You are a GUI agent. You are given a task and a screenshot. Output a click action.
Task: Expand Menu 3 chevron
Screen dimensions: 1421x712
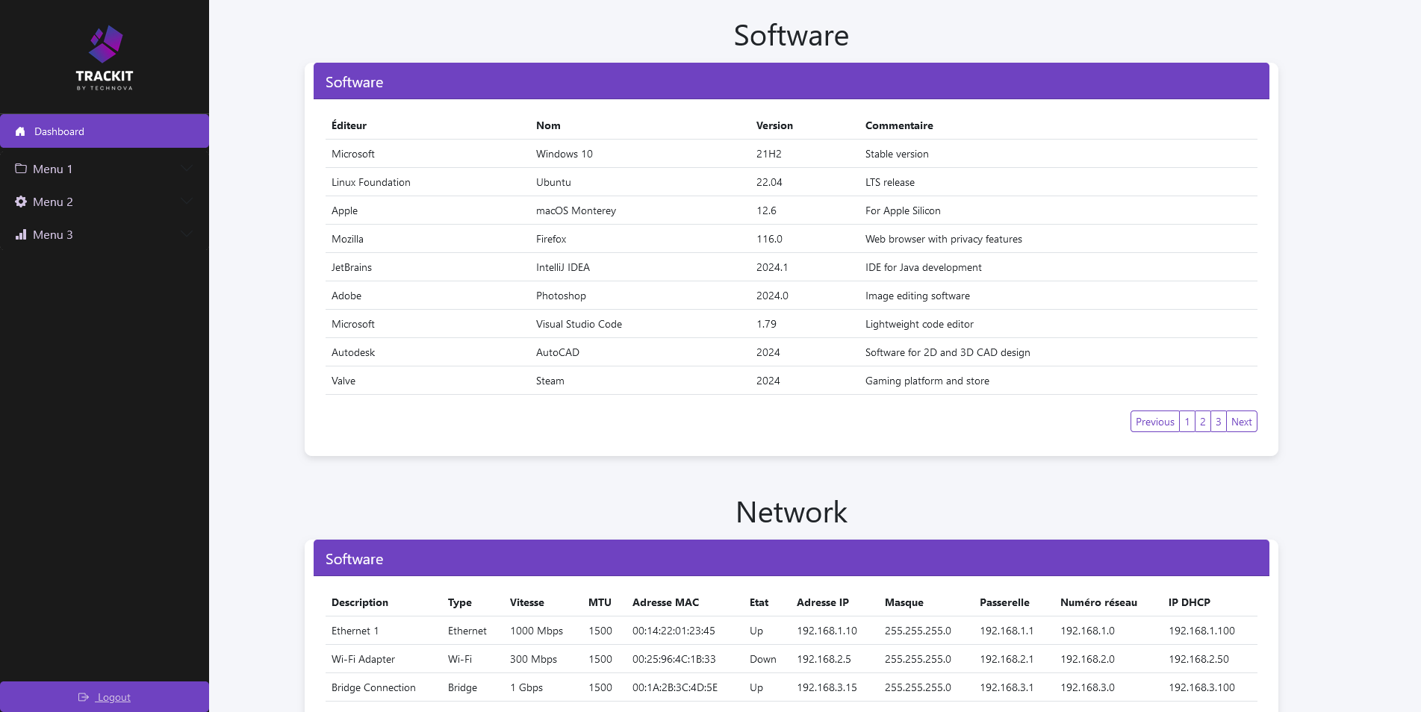point(187,234)
